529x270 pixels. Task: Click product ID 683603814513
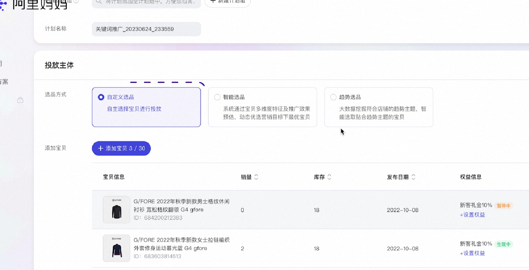[162, 256]
